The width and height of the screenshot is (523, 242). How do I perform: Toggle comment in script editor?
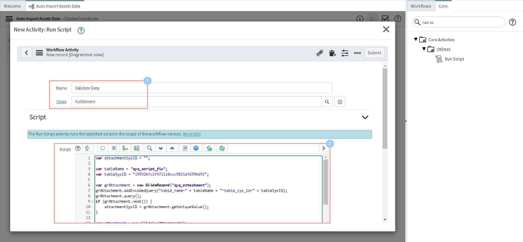pos(103,148)
